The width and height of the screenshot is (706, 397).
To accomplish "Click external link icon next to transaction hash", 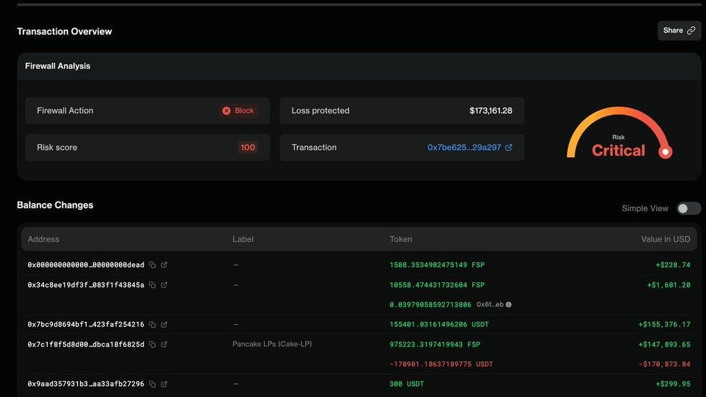I will click(508, 148).
